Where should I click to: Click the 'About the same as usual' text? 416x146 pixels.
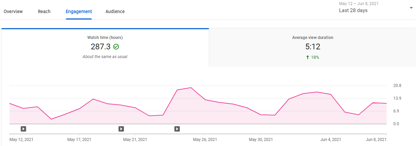pos(105,57)
